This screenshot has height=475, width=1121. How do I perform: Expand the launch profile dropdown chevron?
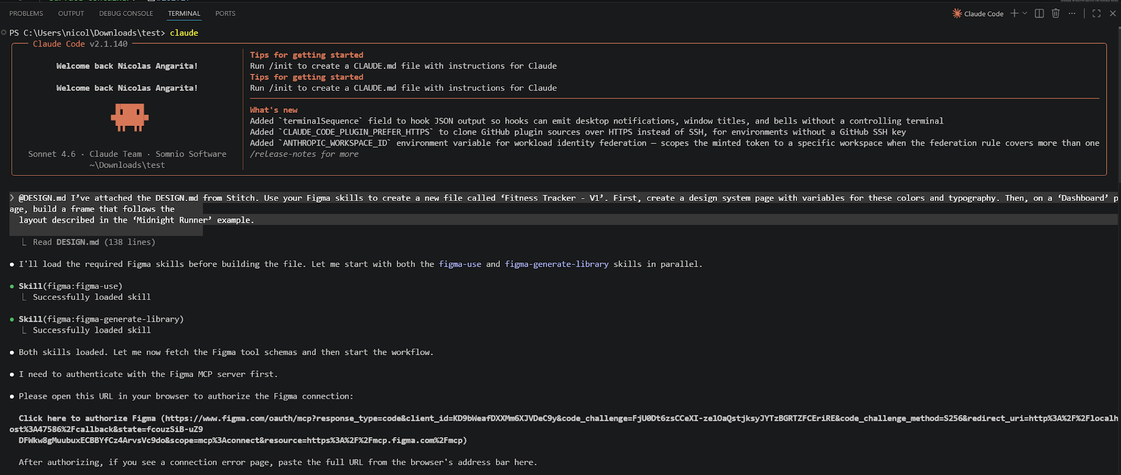1025,14
